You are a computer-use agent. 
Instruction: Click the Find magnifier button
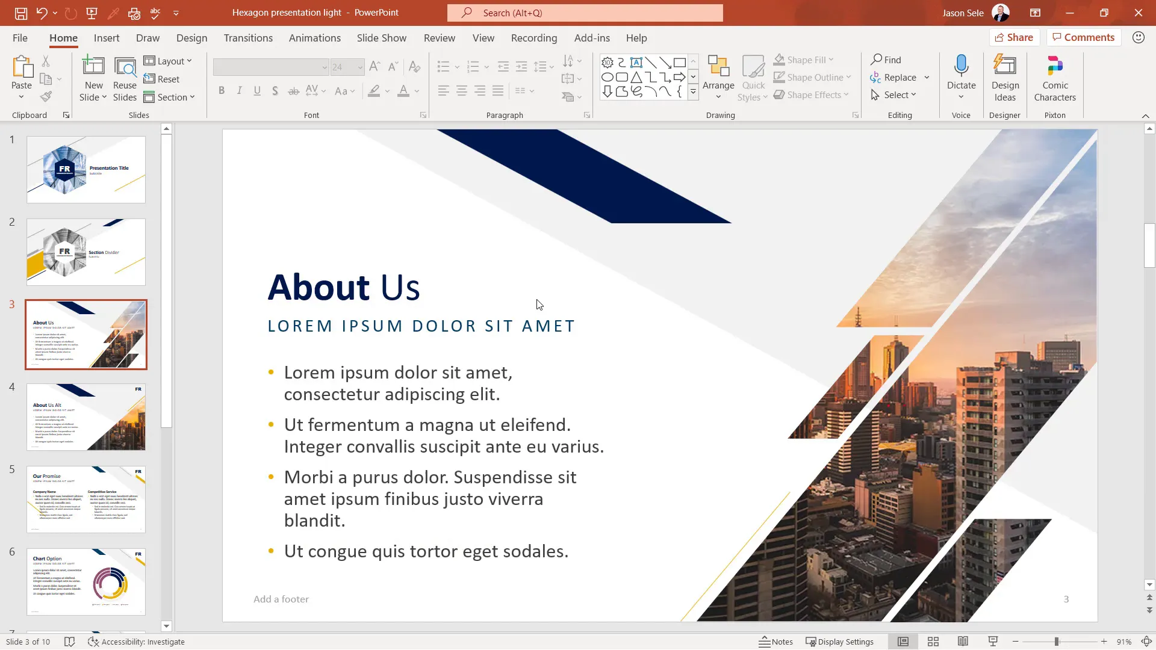pyautogui.click(x=886, y=60)
